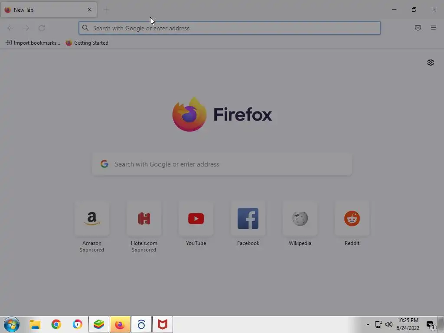Open the Wikipedia shortcut tile

pos(300,219)
